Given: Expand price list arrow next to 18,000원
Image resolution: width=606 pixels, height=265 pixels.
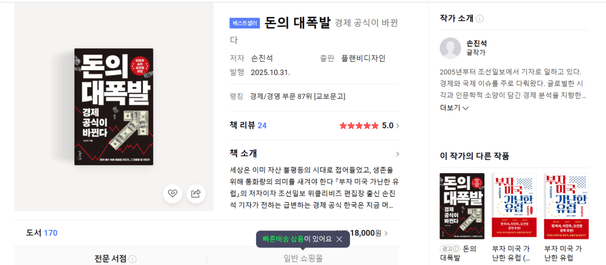Looking at the screenshot, I should coord(386,233).
